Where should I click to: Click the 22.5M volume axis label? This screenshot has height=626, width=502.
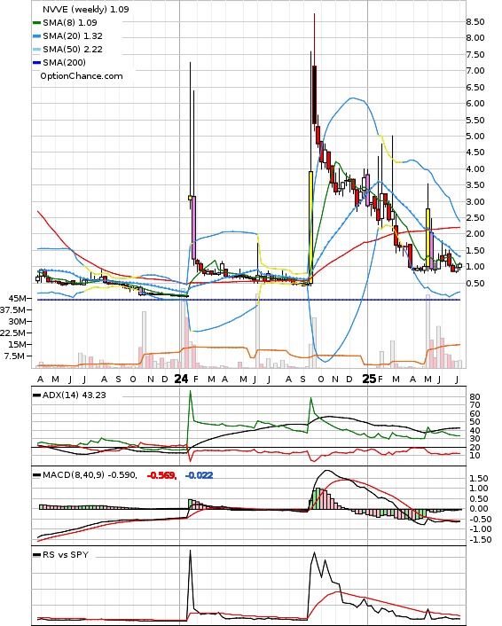pos(13,333)
